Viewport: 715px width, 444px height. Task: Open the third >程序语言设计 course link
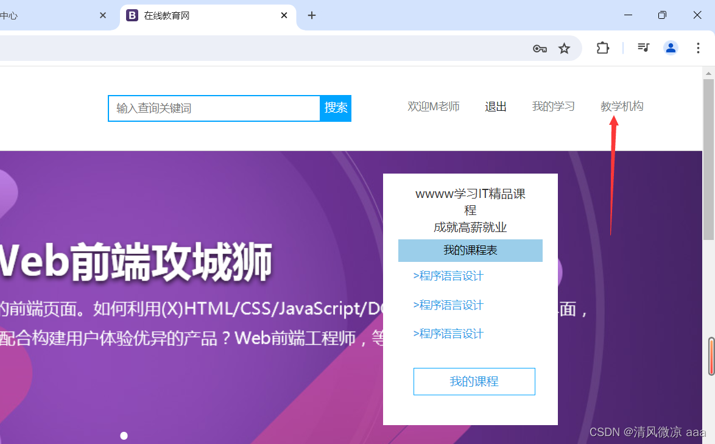pos(448,334)
